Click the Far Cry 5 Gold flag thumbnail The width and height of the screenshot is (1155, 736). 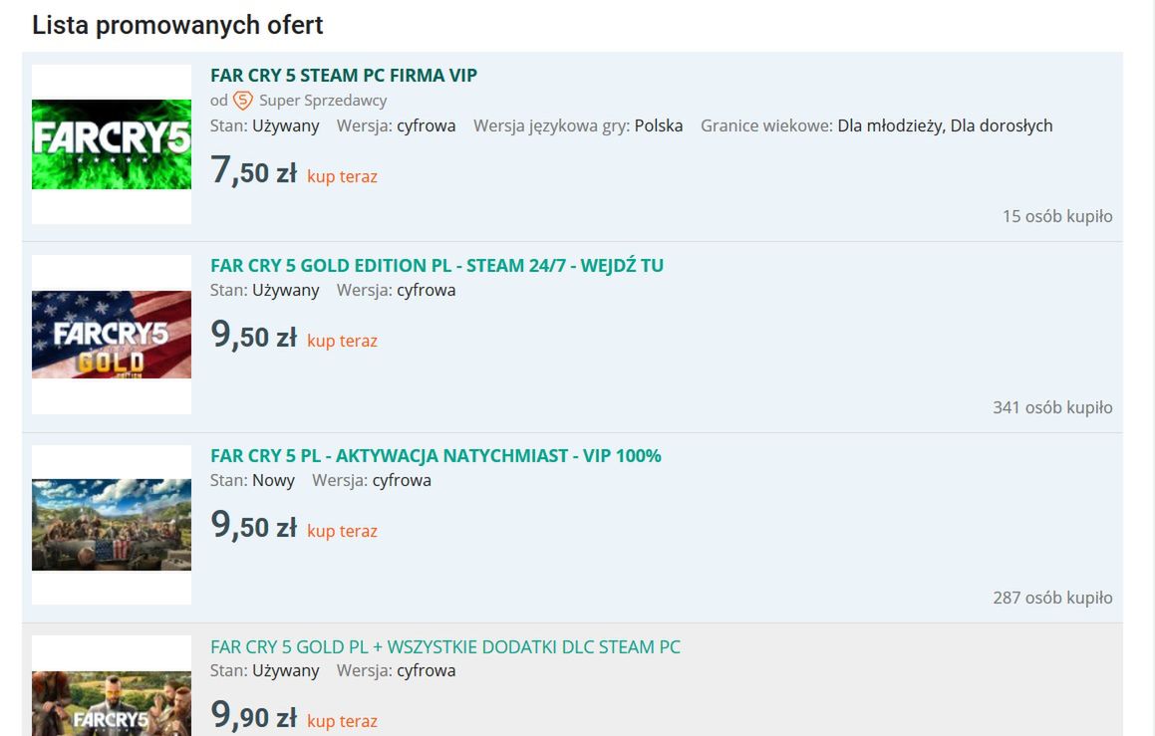tap(112, 335)
